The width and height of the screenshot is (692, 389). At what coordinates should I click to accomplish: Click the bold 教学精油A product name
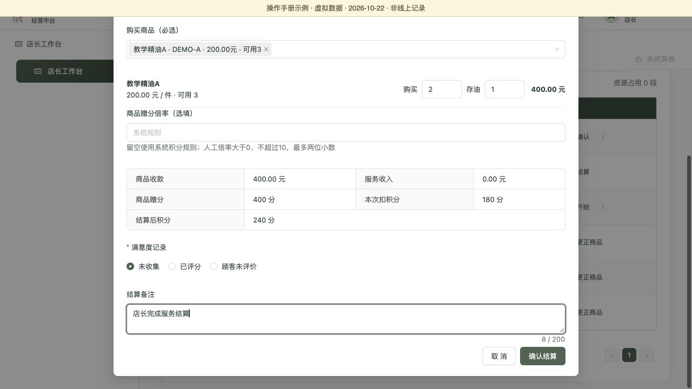point(143,84)
